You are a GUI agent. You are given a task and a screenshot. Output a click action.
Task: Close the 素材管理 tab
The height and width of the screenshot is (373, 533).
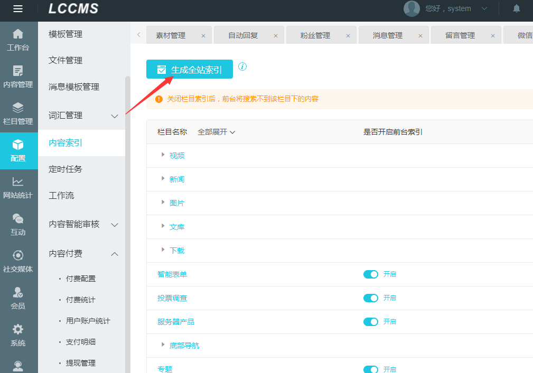tap(203, 36)
